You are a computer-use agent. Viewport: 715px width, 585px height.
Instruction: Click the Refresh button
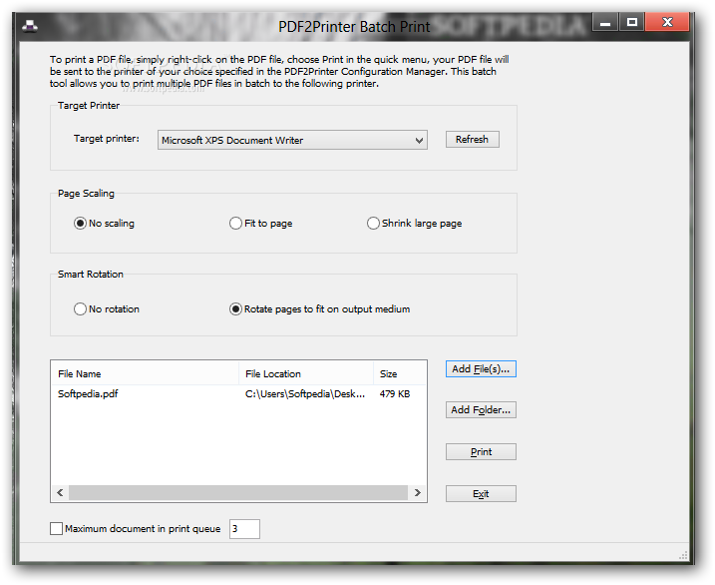tap(472, 139)
